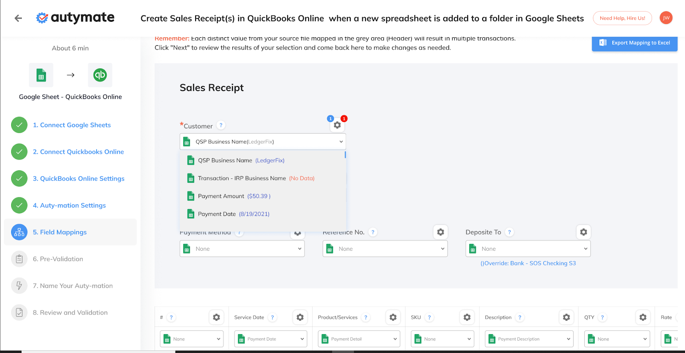
Task: Click the Customer help question mark
Action: point(221,125)
